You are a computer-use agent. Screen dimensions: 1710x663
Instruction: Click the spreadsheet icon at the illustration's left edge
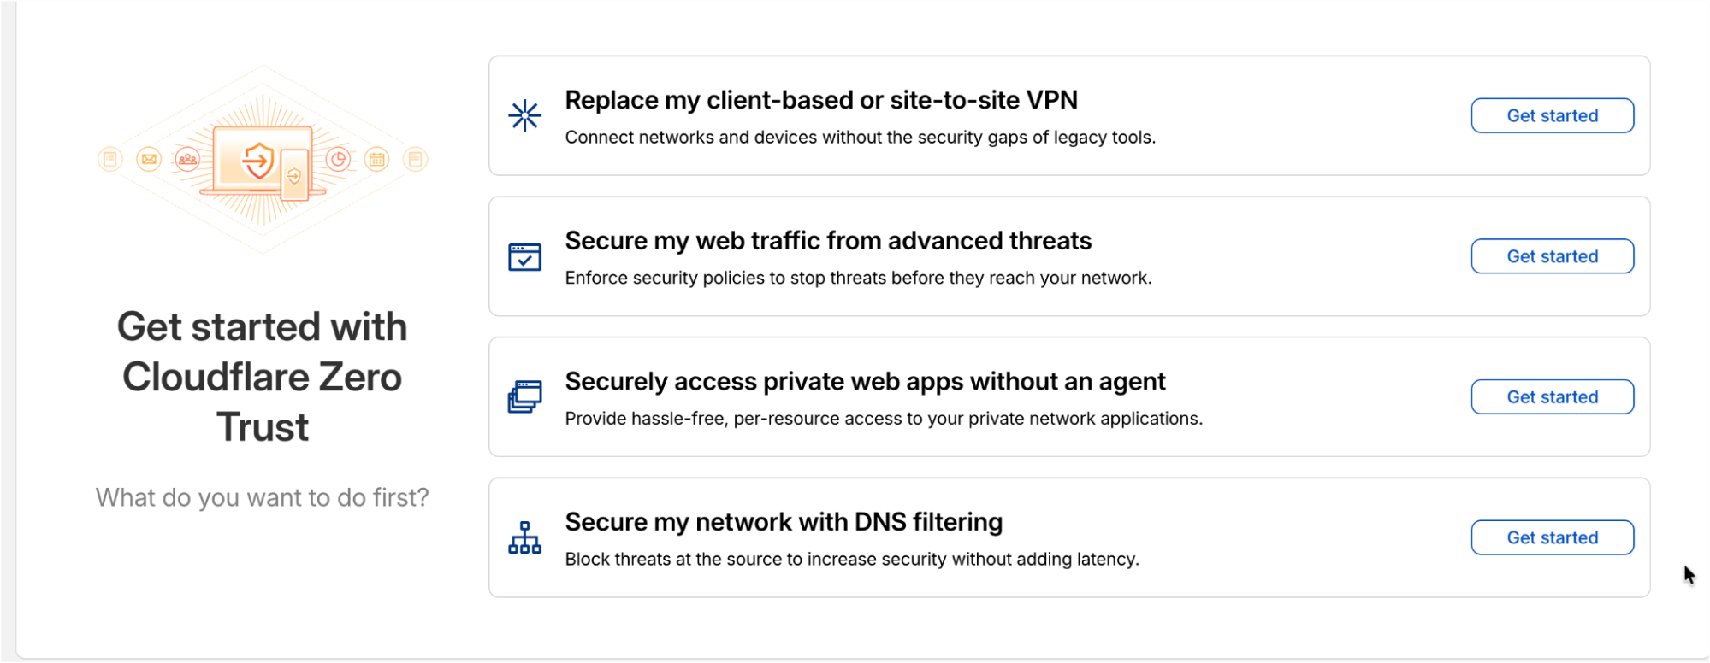(x=109, y=158)
